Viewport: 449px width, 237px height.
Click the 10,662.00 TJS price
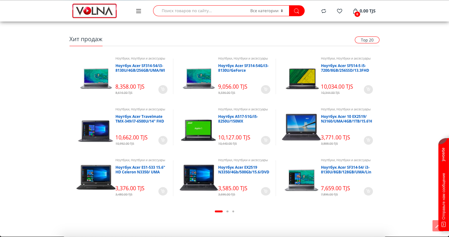(132, 138)
